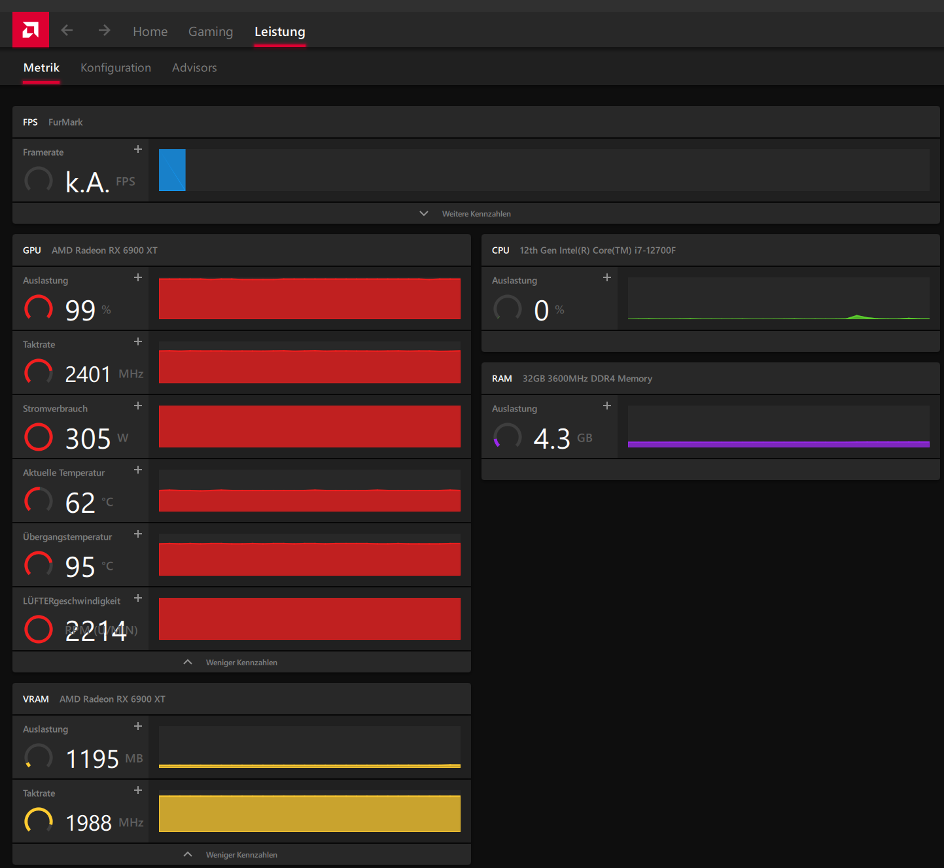Click RAM header 32GB 3600MHz DDR4 Memory
Viewport: 944px width, 868px height.
click(x=587, y=379)
